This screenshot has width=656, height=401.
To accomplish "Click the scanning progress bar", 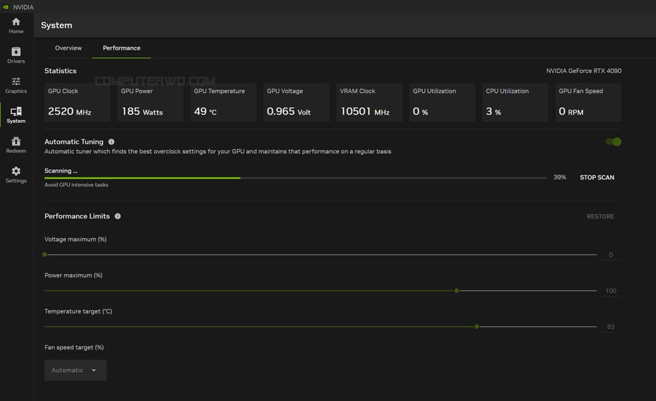I will [296, 178].
